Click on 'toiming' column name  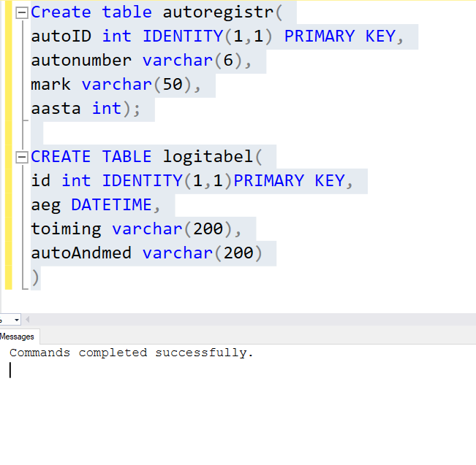[67, 229]
